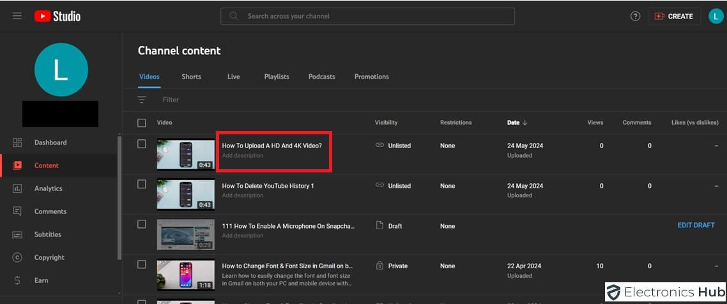
Task: Click the account avatar in top right
Action: [x=716, y=16]
